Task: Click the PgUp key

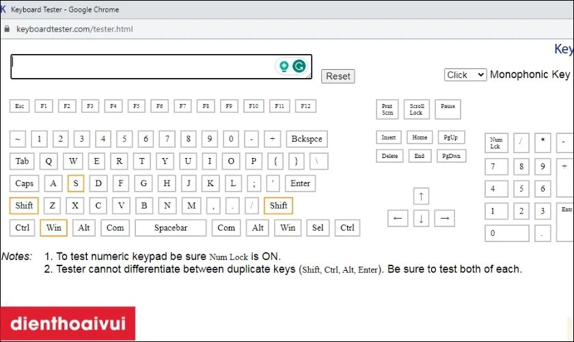Action: [x=450, y=137]
